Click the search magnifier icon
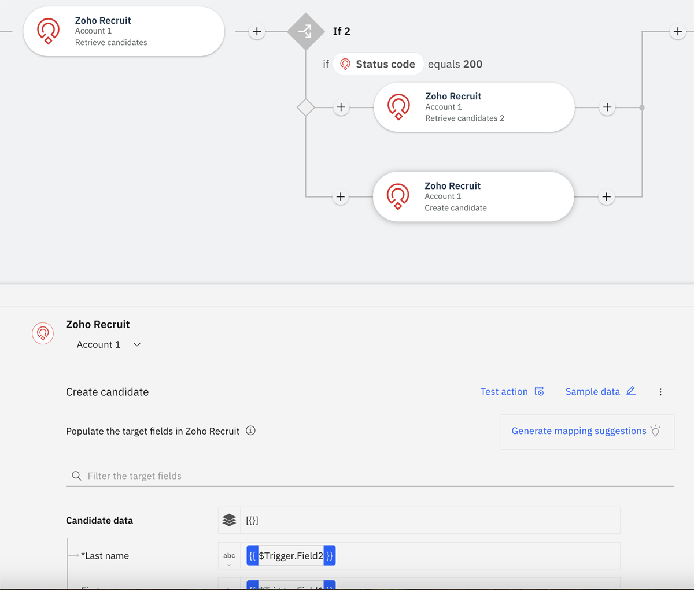 tap(76, 476)
